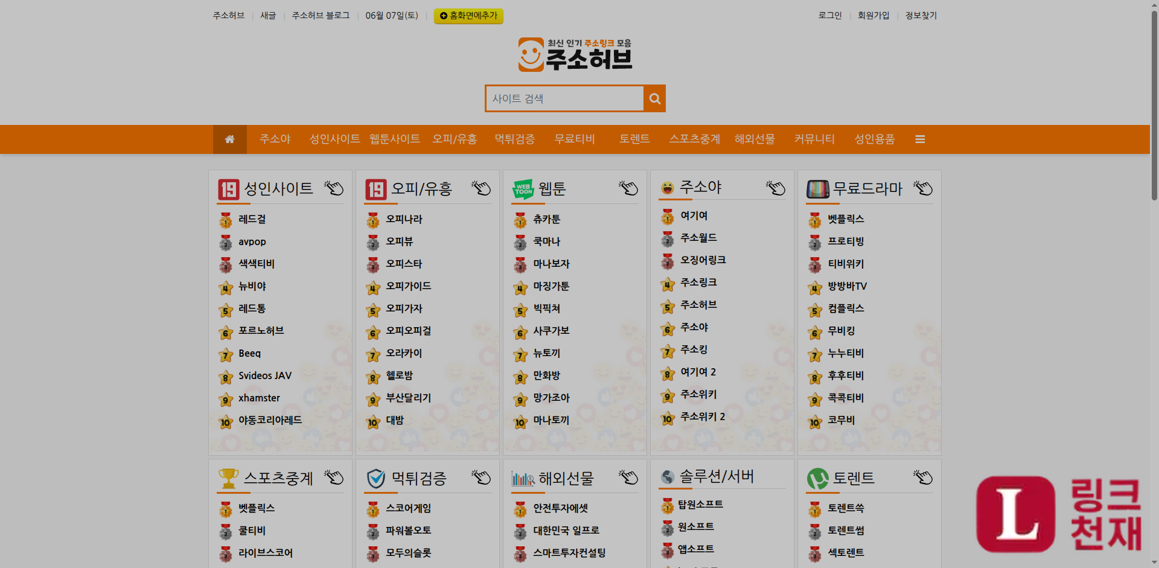The height and width of the screenshot is (568, 1159).
Task: Open the 성인사이트 navbar menu
Action: pos(335,139)
